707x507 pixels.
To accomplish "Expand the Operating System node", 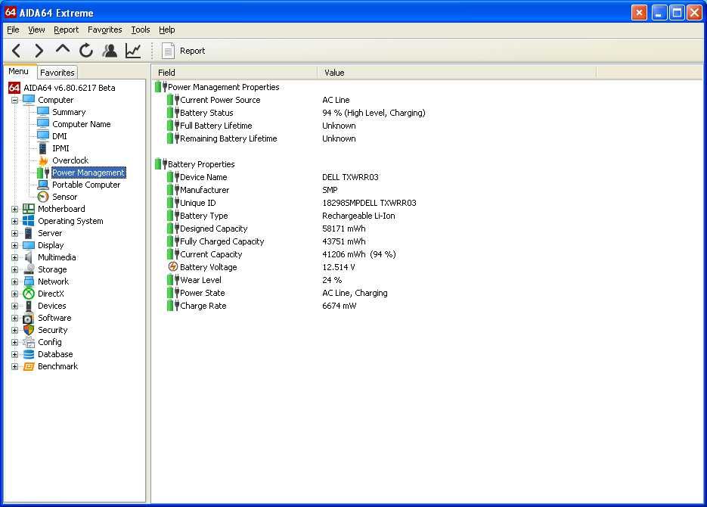I will [15, 221].
